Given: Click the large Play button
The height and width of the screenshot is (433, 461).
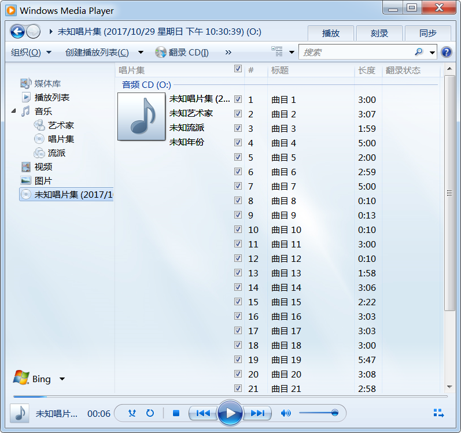Looking at the screenshot, I should click(230, 413).
